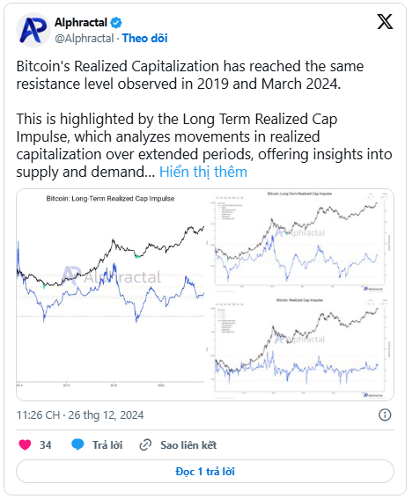
Task: Click the reply speech bubble icon
Action: click(77, 444)
